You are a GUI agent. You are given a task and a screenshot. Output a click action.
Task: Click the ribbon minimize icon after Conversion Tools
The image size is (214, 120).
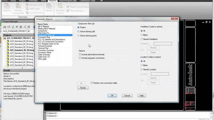102,1
